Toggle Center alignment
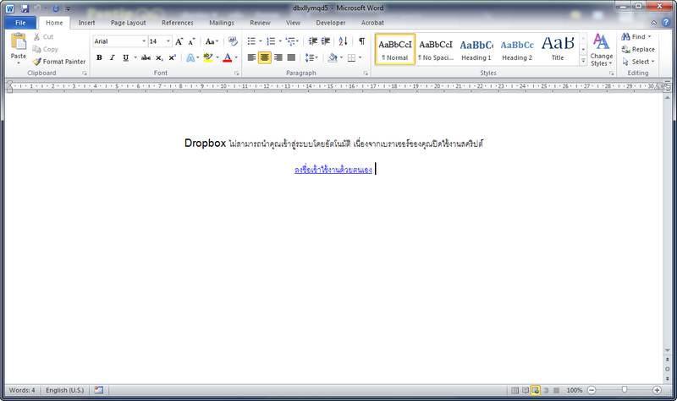Screen dimensions: 677x401 265,57
